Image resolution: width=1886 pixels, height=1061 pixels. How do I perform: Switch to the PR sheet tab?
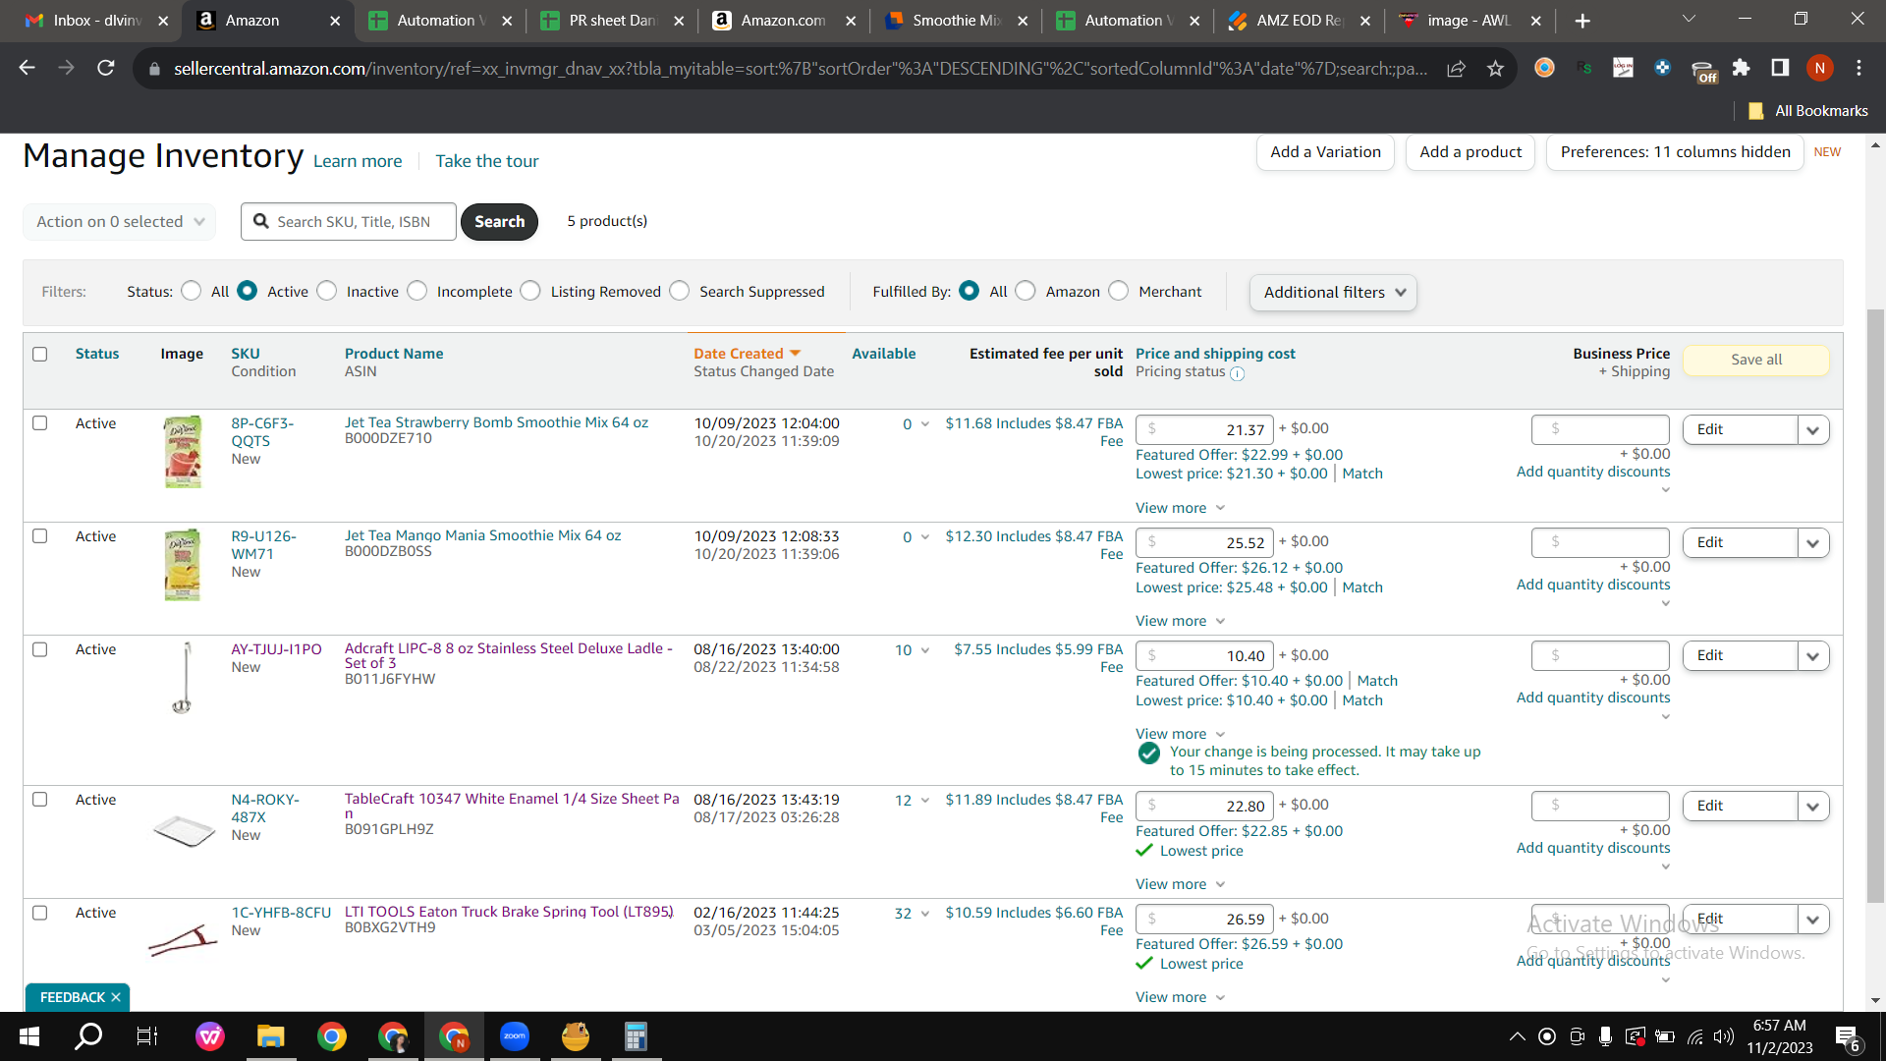click(x=612, y=21)
